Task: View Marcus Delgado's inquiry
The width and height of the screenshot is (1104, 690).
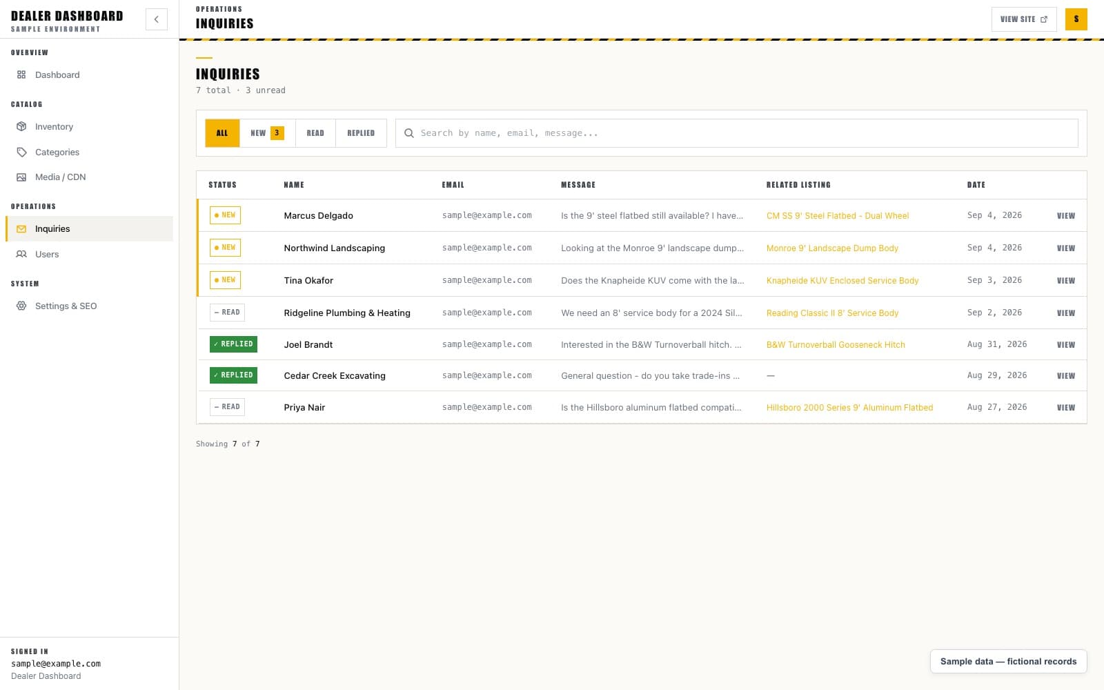Action: tap(1066, 216)
